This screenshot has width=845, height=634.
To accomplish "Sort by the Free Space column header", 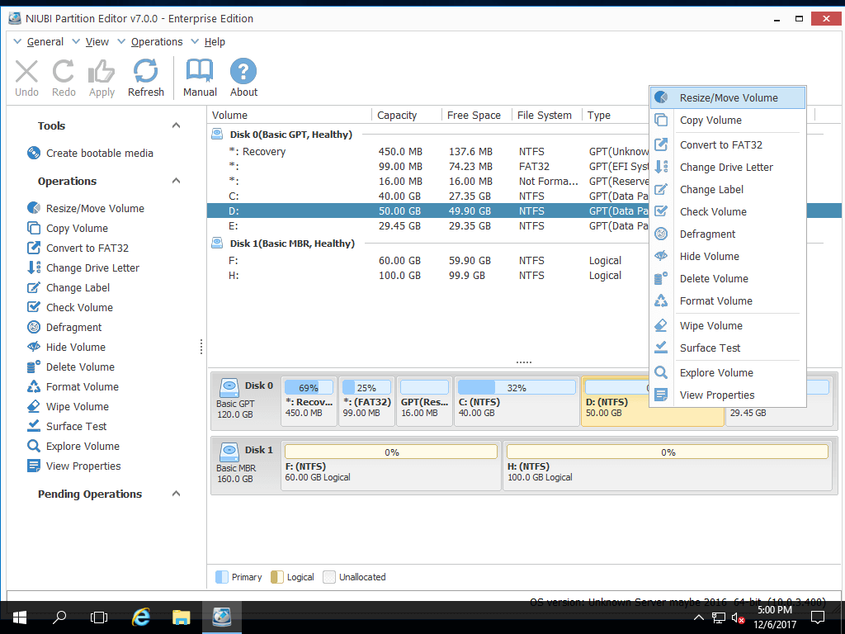I will click(474, 115).
